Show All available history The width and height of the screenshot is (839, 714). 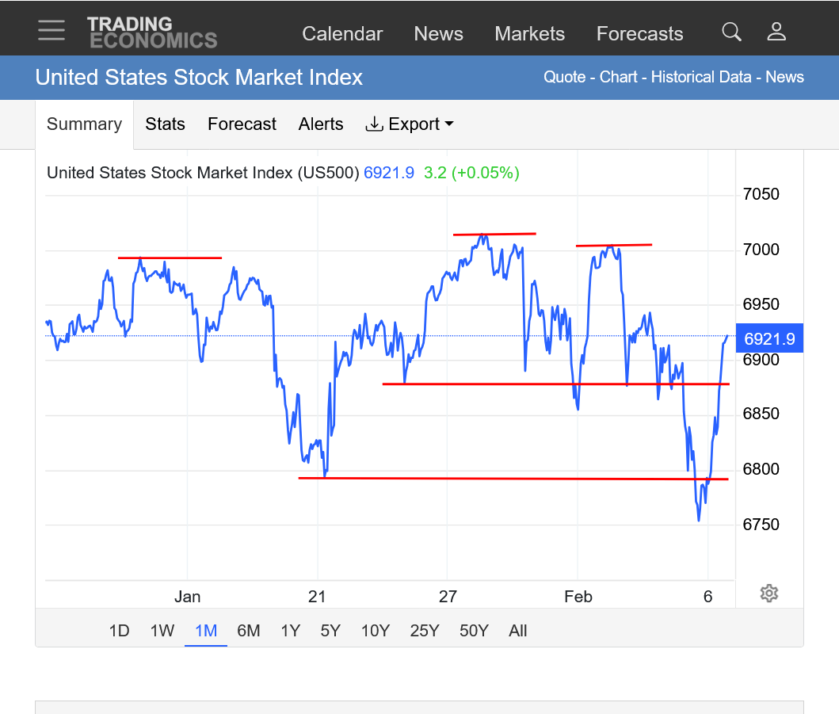point(517,631)
